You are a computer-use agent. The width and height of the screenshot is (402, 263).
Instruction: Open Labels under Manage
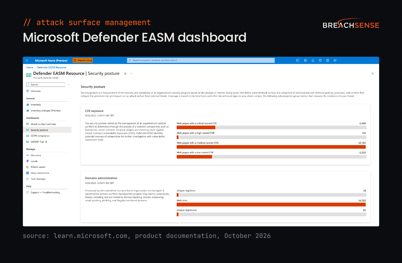point(34,161)
